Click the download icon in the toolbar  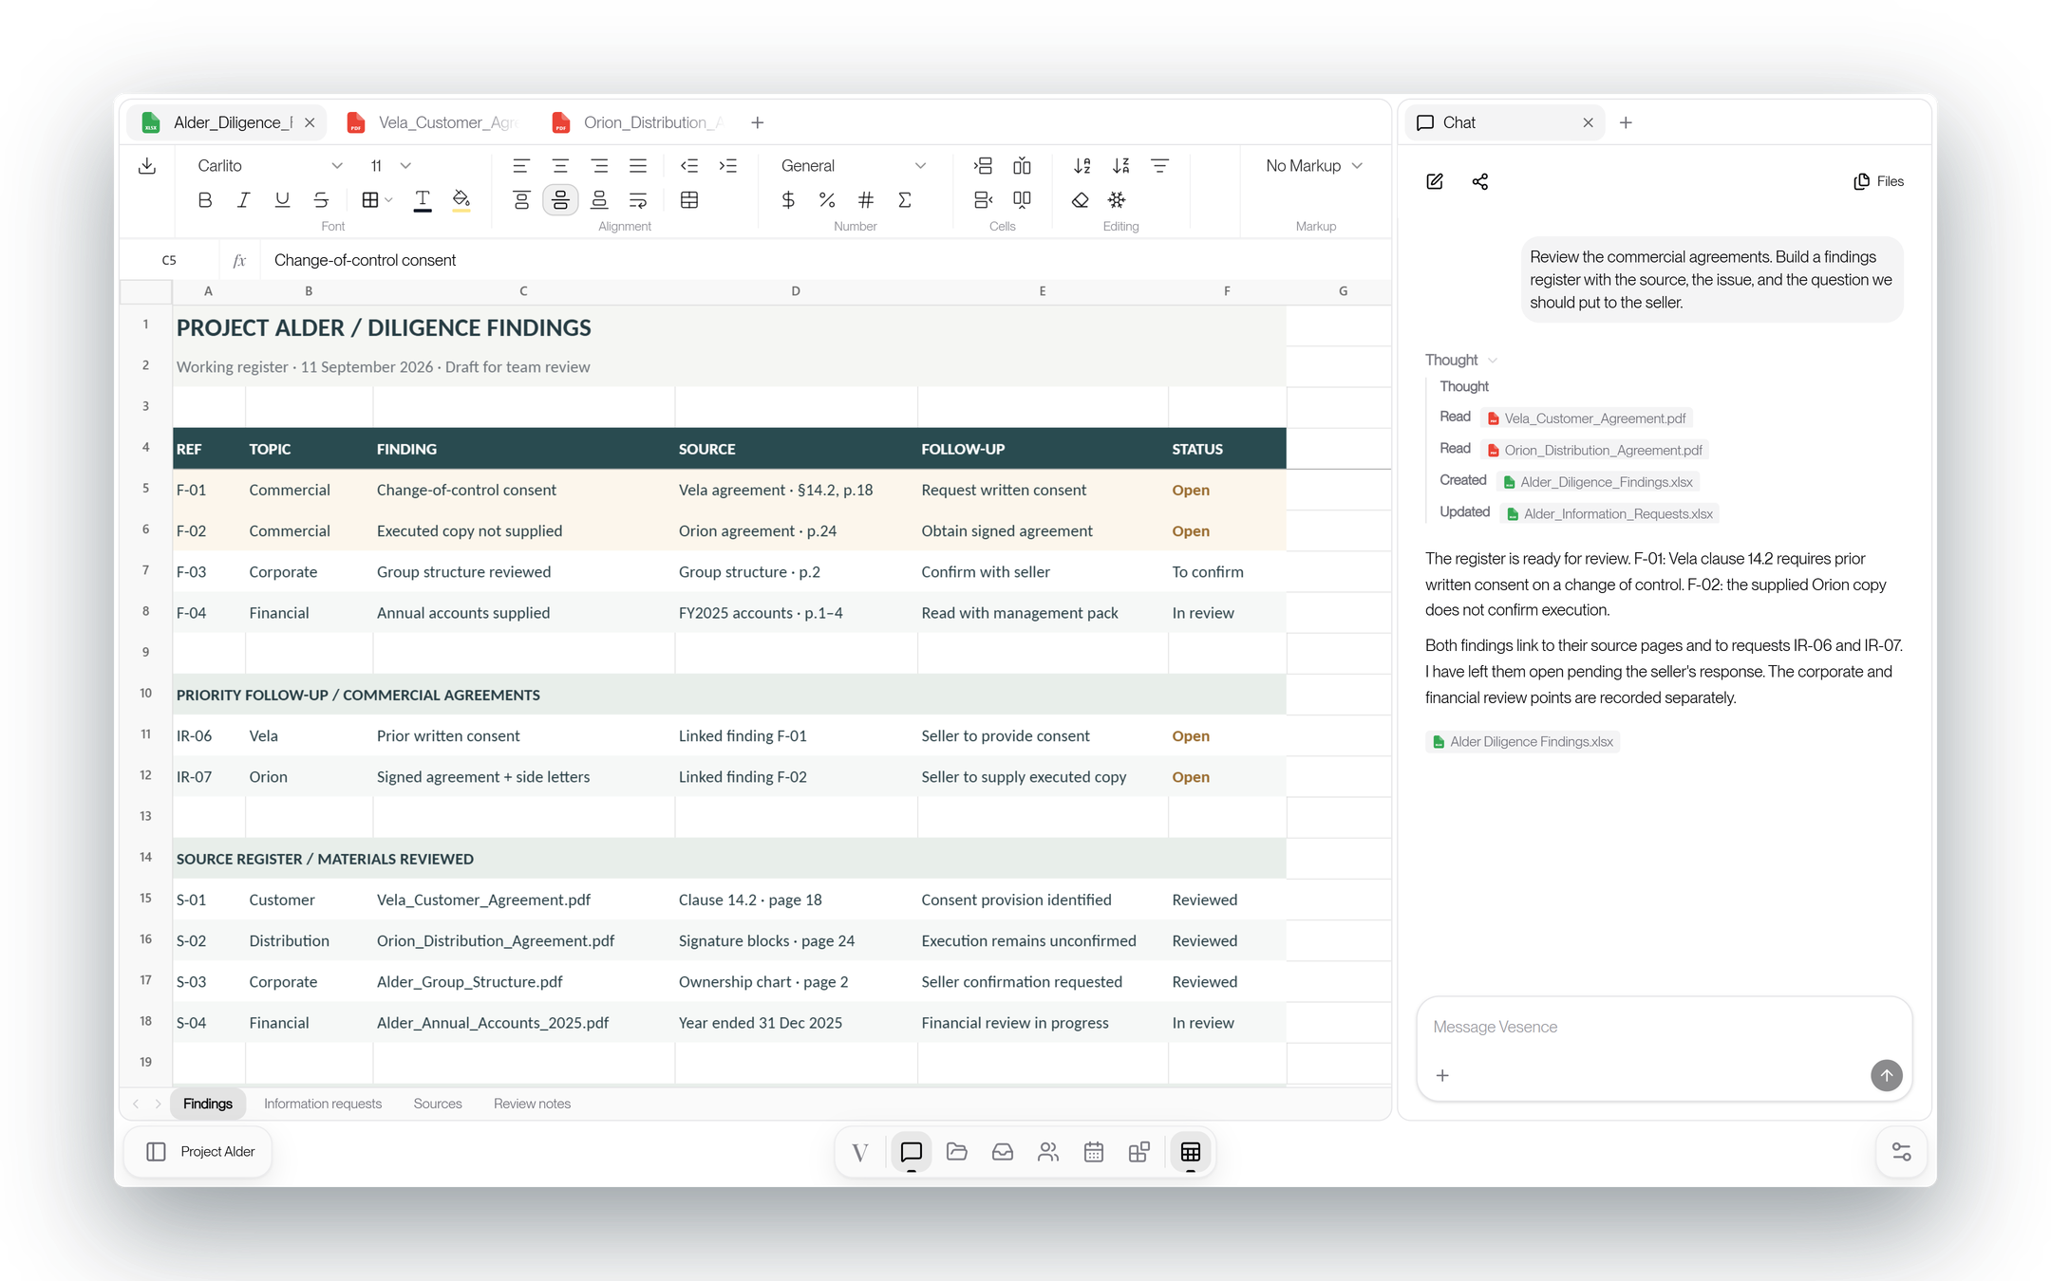click(147, 166)
